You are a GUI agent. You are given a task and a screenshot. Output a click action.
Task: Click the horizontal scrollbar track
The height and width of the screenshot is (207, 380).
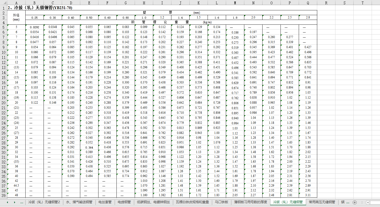pos(375,202)
